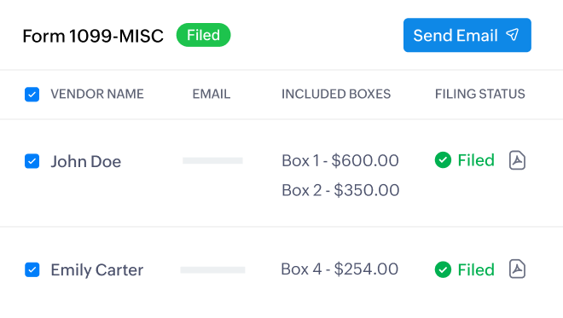Image resolution: width=563 pixels, height=318 pixels.
Task: Open John Doe's filed PDF document icon
Action: point(517,160)
